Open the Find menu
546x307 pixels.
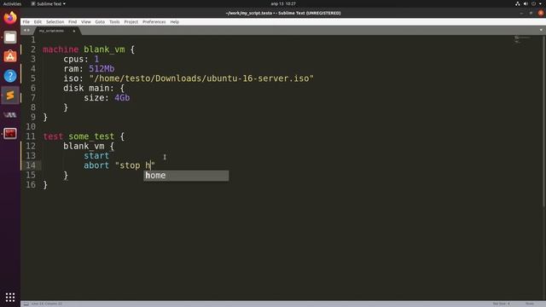(x=73, y=22)
